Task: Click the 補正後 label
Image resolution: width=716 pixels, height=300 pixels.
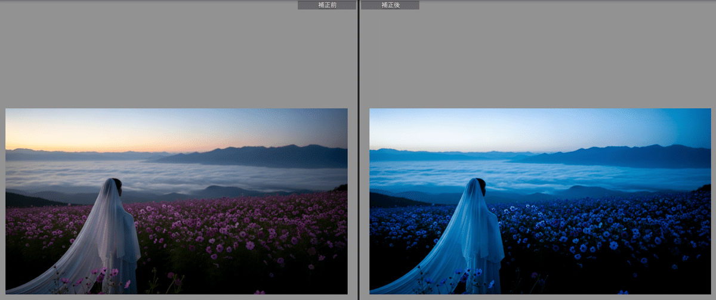Action: [x=390, y=5]
